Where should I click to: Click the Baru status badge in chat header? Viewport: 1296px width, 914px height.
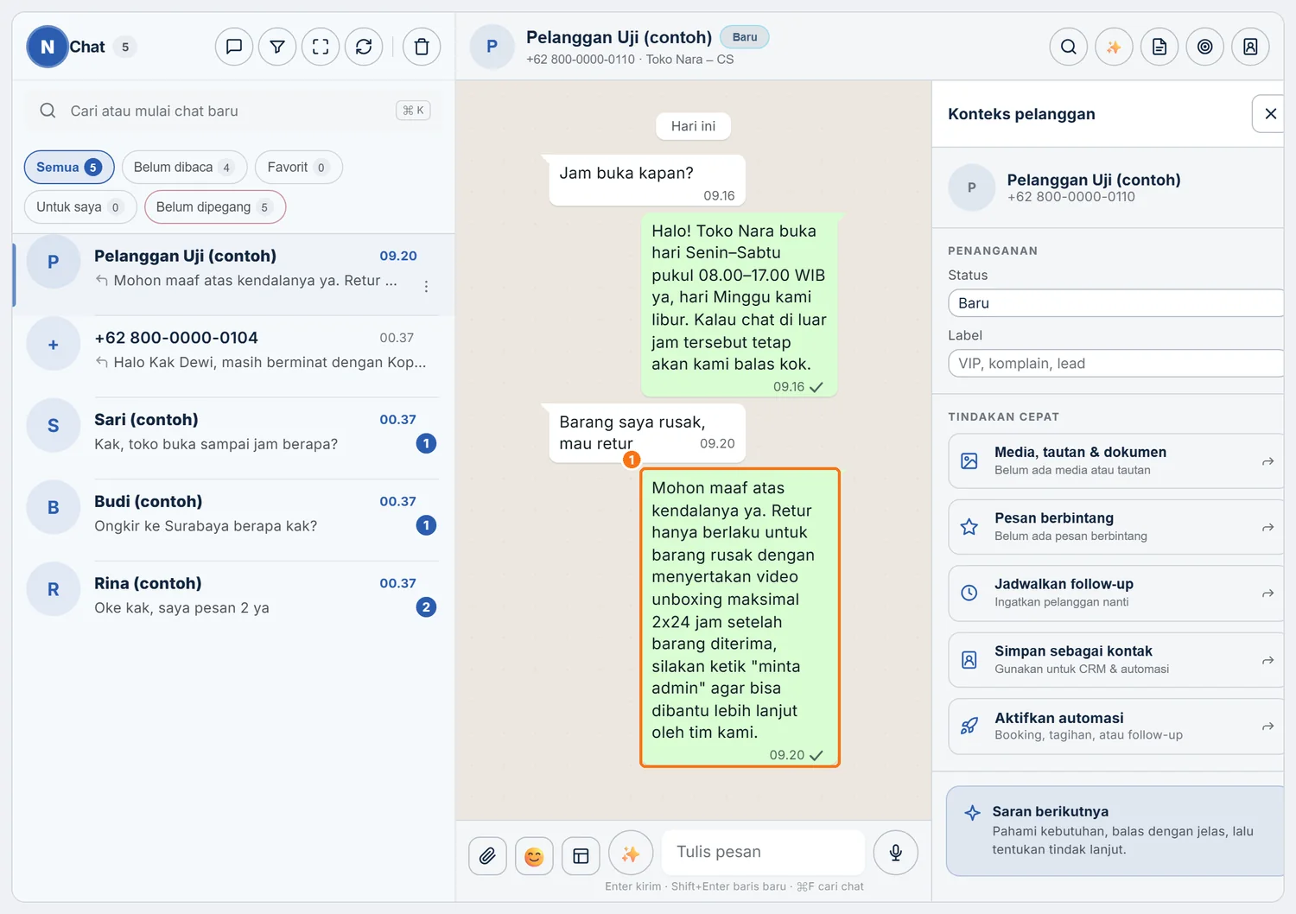(745, 37)
